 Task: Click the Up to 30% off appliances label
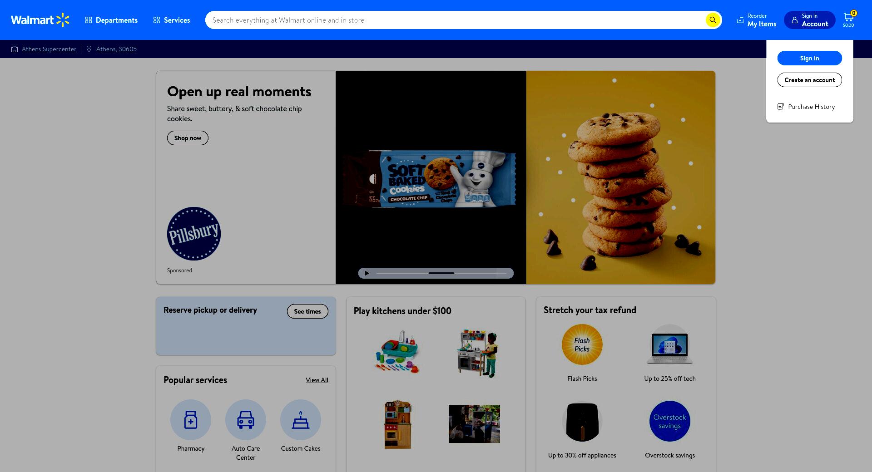point(582,455)
